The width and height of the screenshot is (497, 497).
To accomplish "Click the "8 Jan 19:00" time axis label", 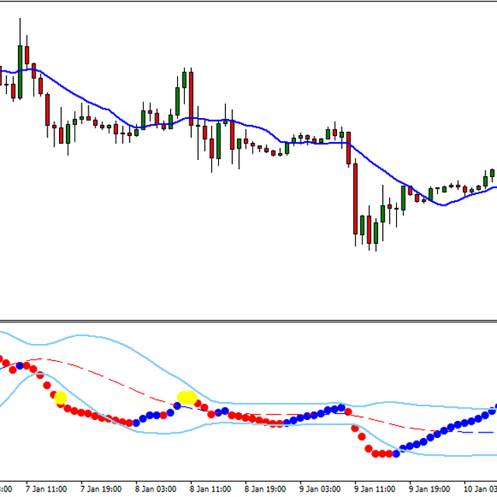I will point(266,489).
